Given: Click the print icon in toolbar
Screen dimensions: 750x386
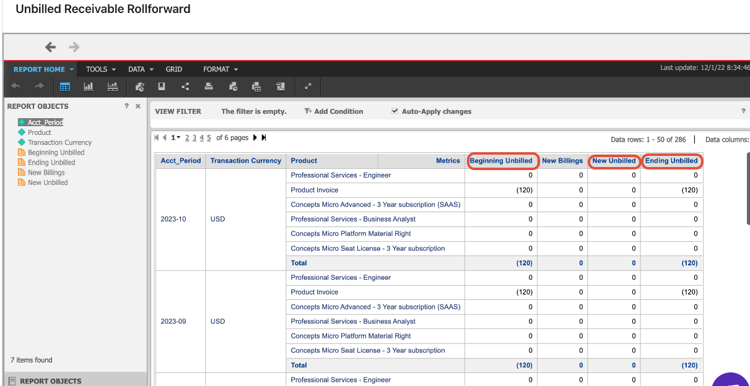Looking at the screenshot, I should pos(209,87).
